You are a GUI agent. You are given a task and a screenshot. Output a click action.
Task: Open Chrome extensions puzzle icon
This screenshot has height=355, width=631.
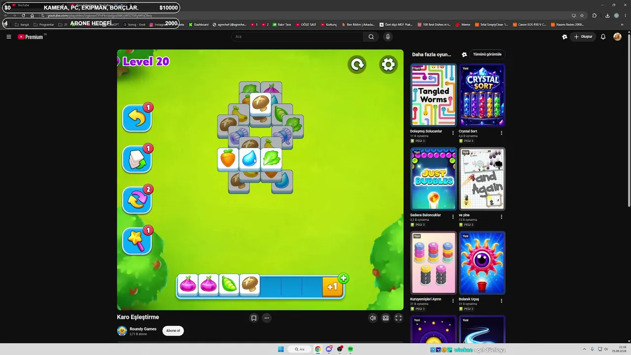click(595, 15)
